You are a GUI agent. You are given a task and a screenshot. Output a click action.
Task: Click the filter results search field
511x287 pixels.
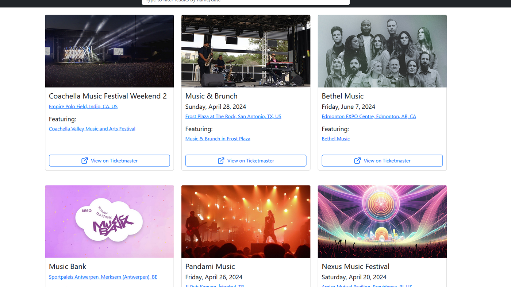coord(246,1)
